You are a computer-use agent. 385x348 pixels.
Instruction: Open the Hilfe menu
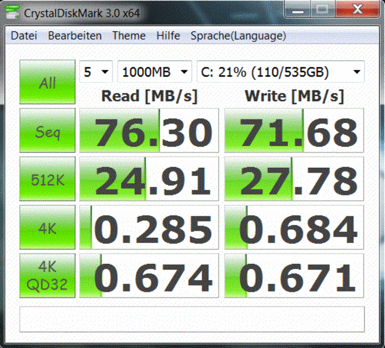168,36
